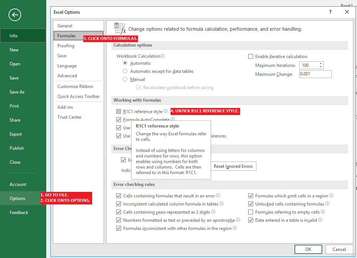Click the Maximum Change input field

coord(315,74)
